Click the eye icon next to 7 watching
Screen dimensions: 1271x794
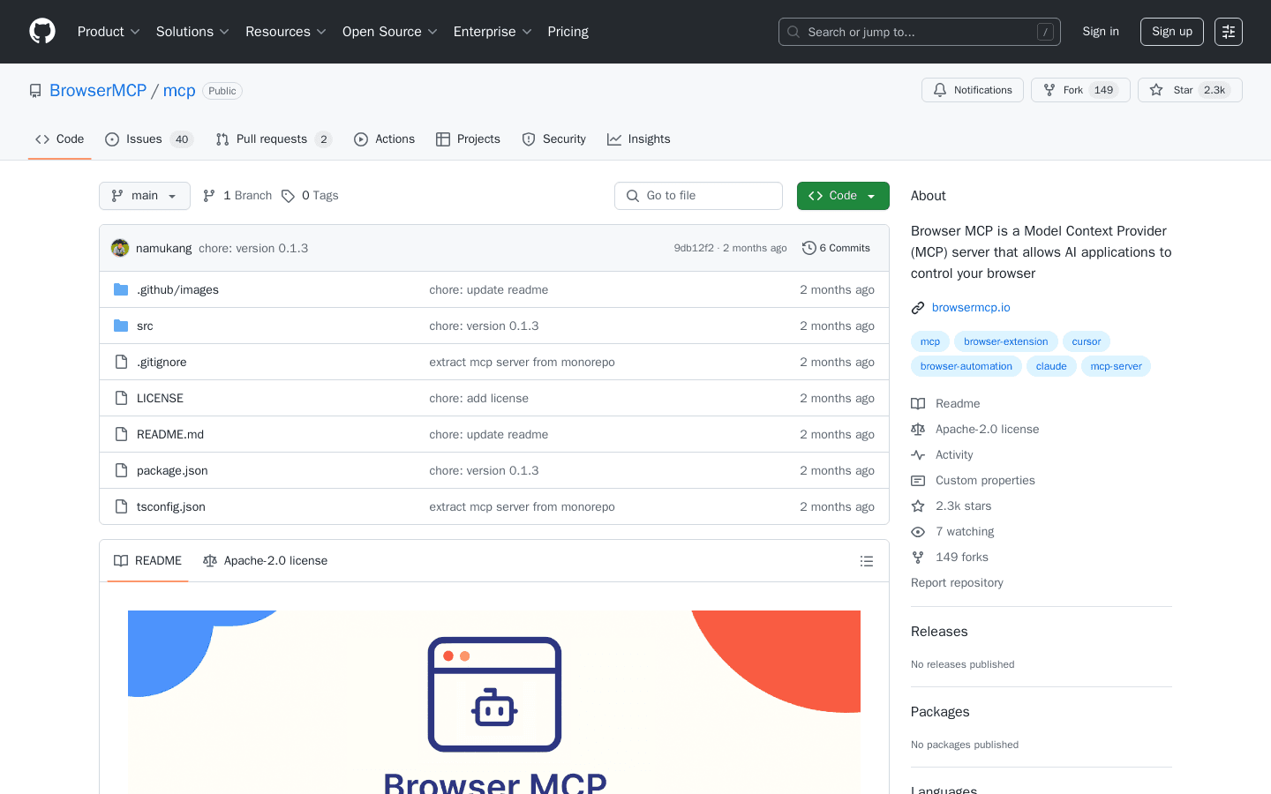[917, 531]
